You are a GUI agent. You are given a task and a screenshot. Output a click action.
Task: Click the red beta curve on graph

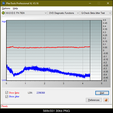(48, 48)
